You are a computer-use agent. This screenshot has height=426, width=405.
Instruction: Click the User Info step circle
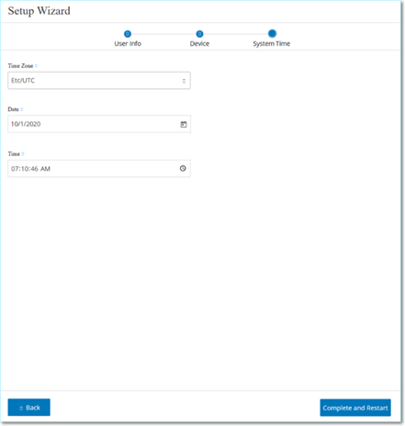click(128, 34)
